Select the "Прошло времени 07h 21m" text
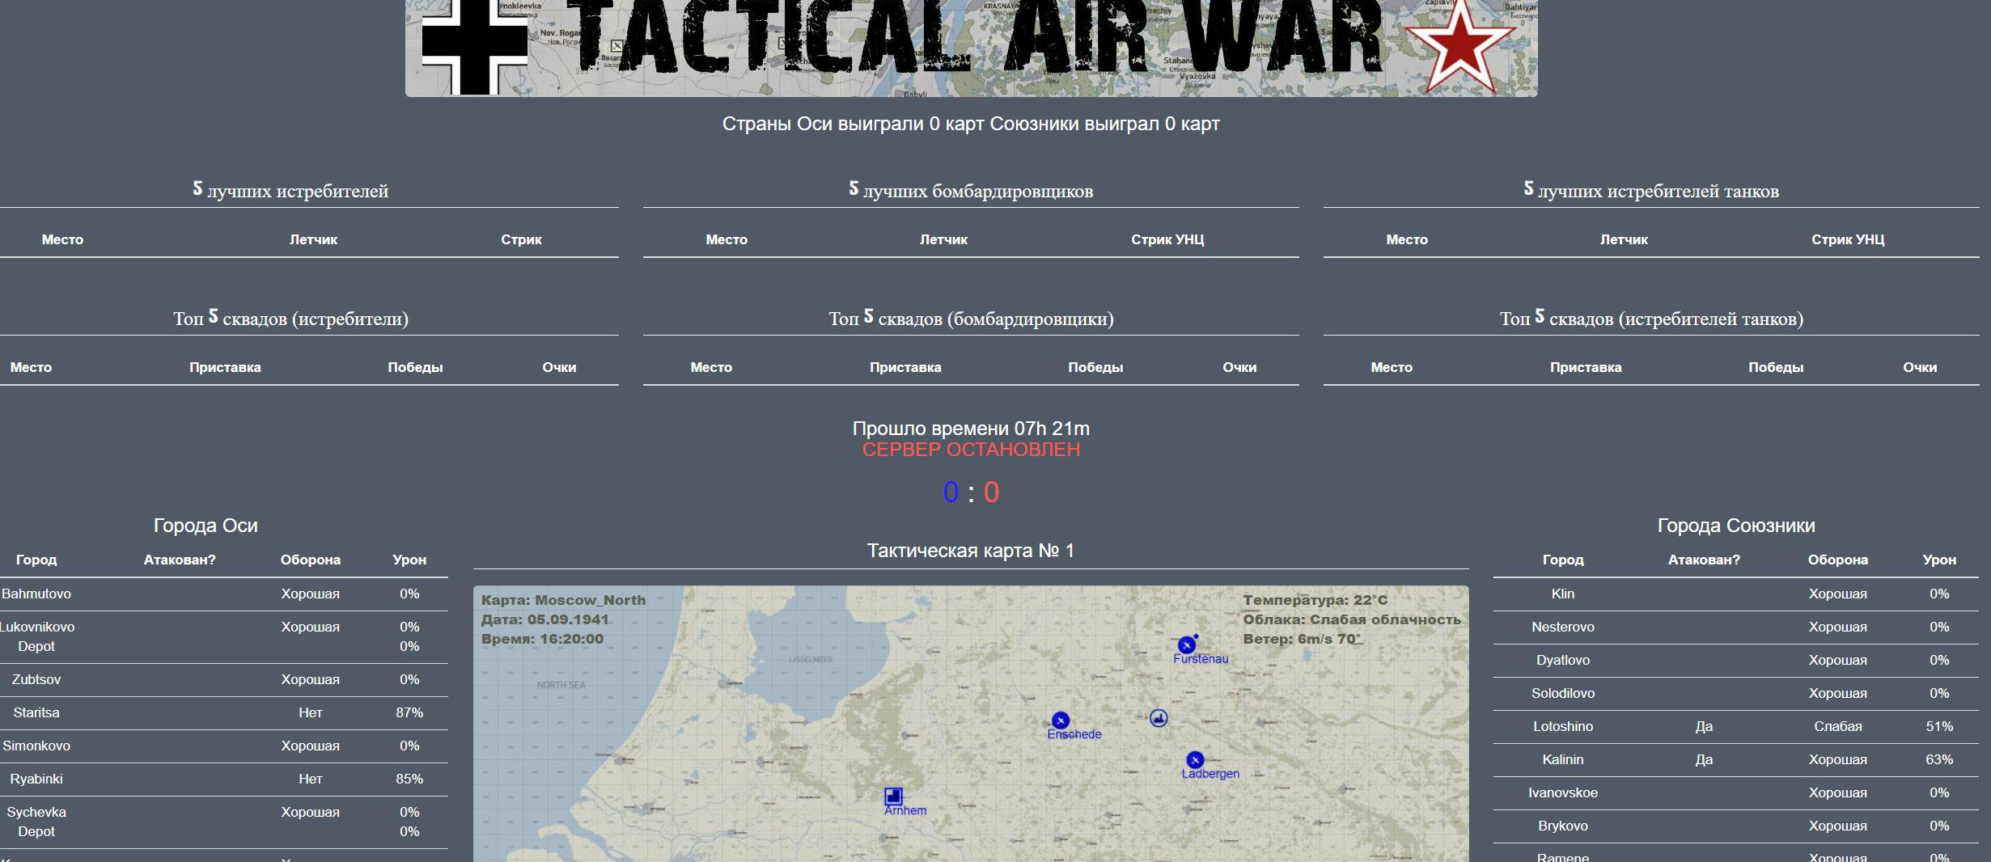The image size is (1991, 862). [x=971, y=429]
